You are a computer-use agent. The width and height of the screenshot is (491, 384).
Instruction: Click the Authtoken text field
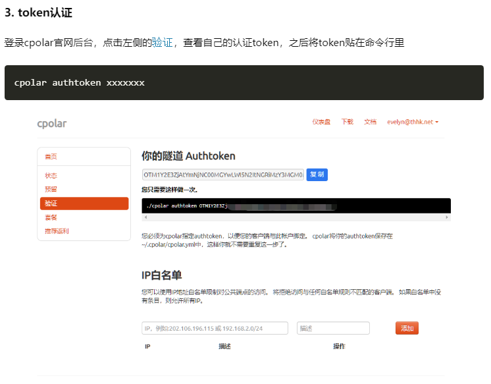[223, 175]
